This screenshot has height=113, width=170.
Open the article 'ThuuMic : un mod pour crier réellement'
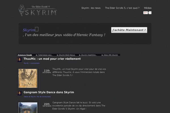[52, 59]
